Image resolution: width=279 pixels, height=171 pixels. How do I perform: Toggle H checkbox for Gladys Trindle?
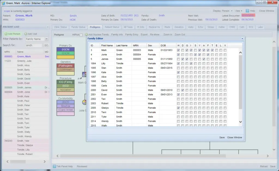[178, 108]
